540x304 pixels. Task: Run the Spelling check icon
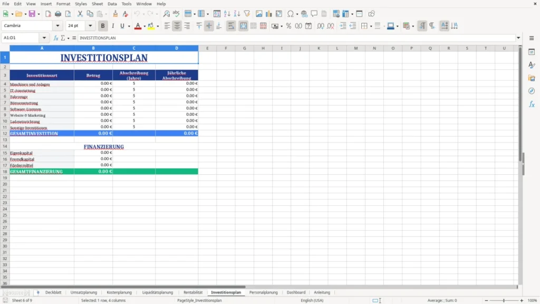(176, 14)
